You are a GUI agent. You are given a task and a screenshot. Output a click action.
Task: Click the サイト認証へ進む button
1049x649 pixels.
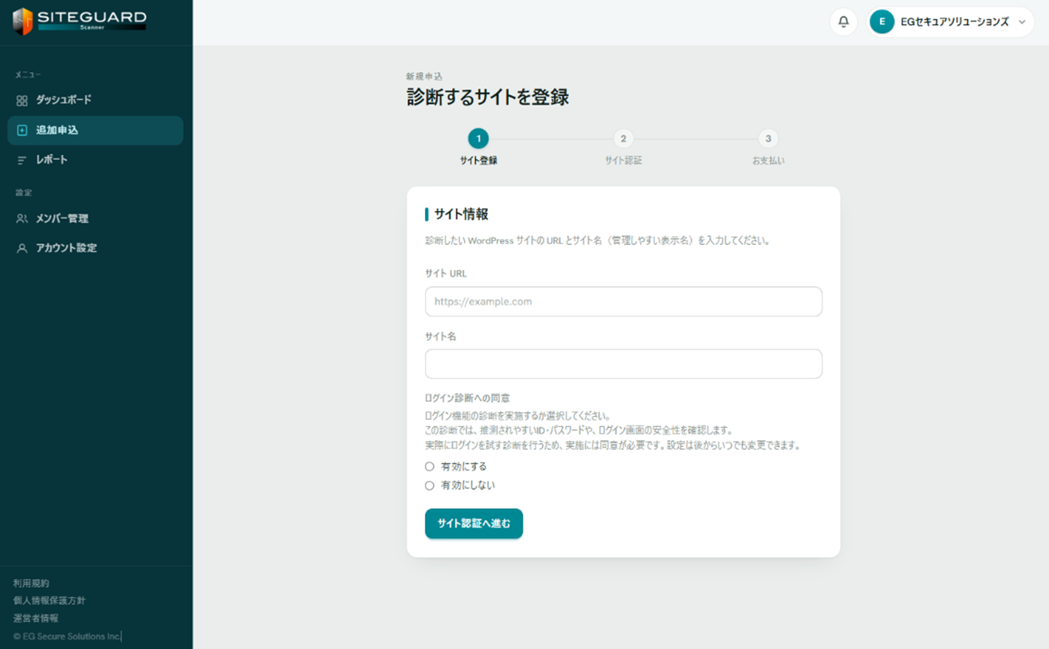tap(474, 524)
